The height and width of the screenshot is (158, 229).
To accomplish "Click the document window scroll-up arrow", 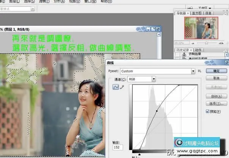I will pyautogui.click(x=159, y=34).
